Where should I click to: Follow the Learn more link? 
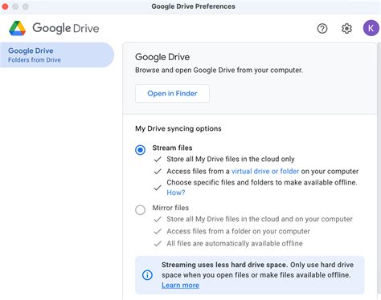180,286
